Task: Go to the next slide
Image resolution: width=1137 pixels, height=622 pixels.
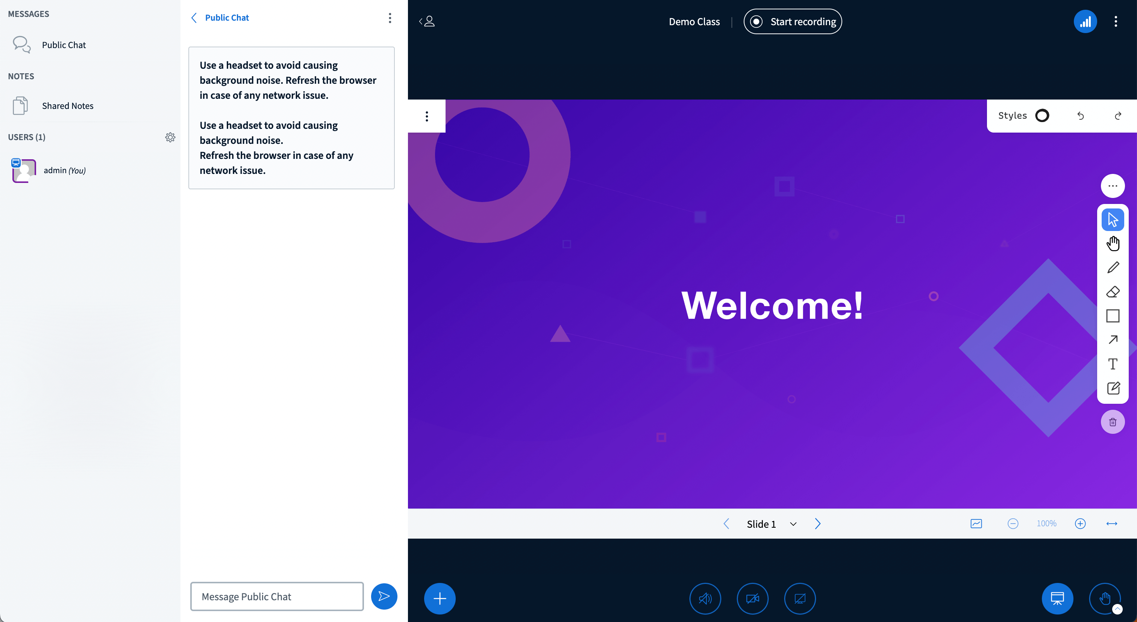Action: tap(817, 523)
